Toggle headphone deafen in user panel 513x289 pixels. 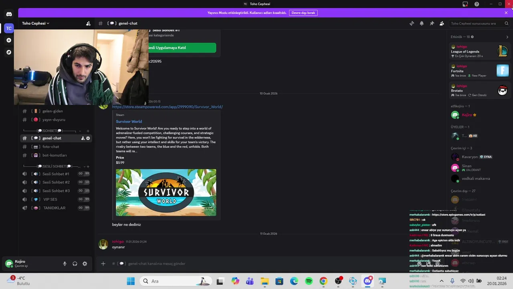pos(75,264)
